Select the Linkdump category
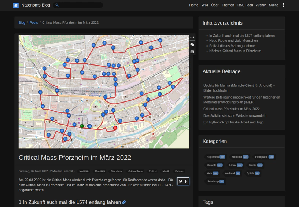Image resolution: width=299 pixels, height=207 pixels. (x=215, y=181)
